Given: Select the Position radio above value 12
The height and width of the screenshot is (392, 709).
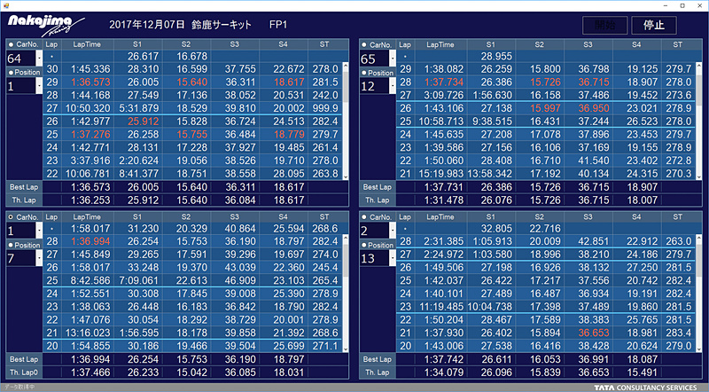Looking at the screenshot, I should [x=365, y=73].
